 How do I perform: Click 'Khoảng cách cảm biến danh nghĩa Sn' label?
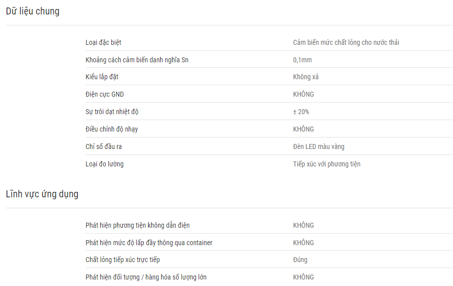point(137,60)
